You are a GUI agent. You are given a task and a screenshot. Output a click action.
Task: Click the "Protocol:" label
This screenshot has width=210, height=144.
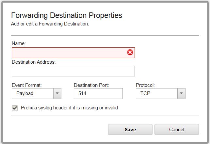pos(145,85)
